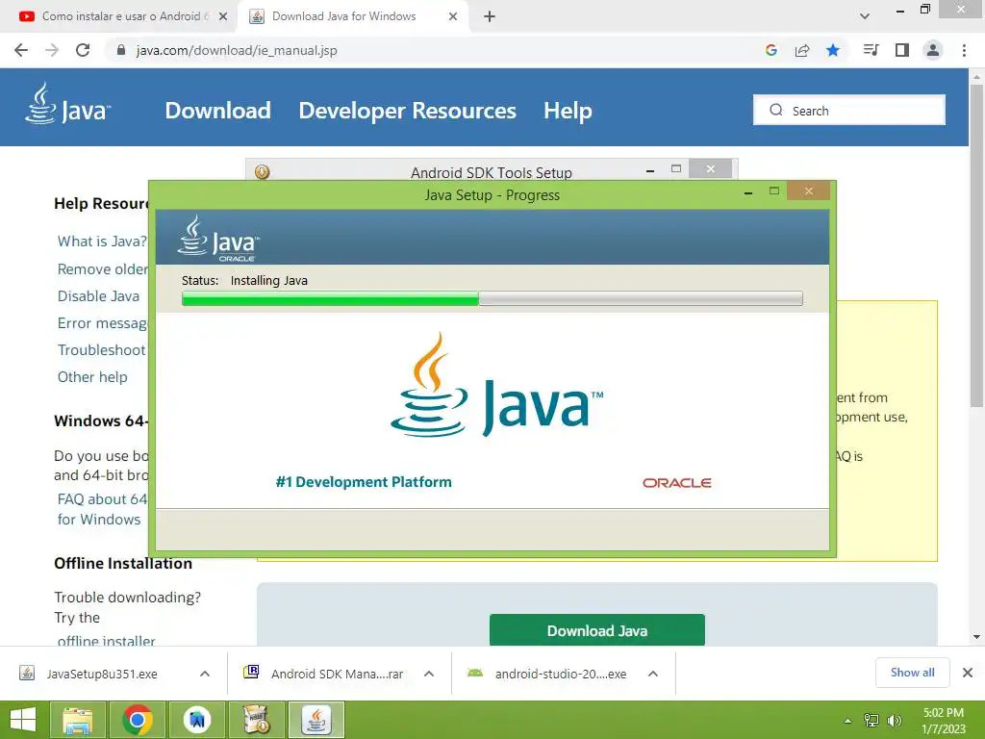Image resolution: width=985 pixels, height=739 pixels.
Task: Open the Other help link
Action: click(92, 377)
